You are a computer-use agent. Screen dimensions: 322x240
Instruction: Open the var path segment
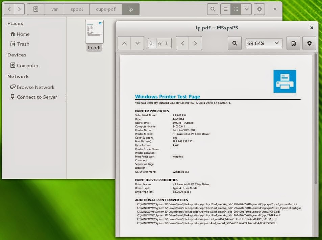pyautogui.click(x=54, y=9)
